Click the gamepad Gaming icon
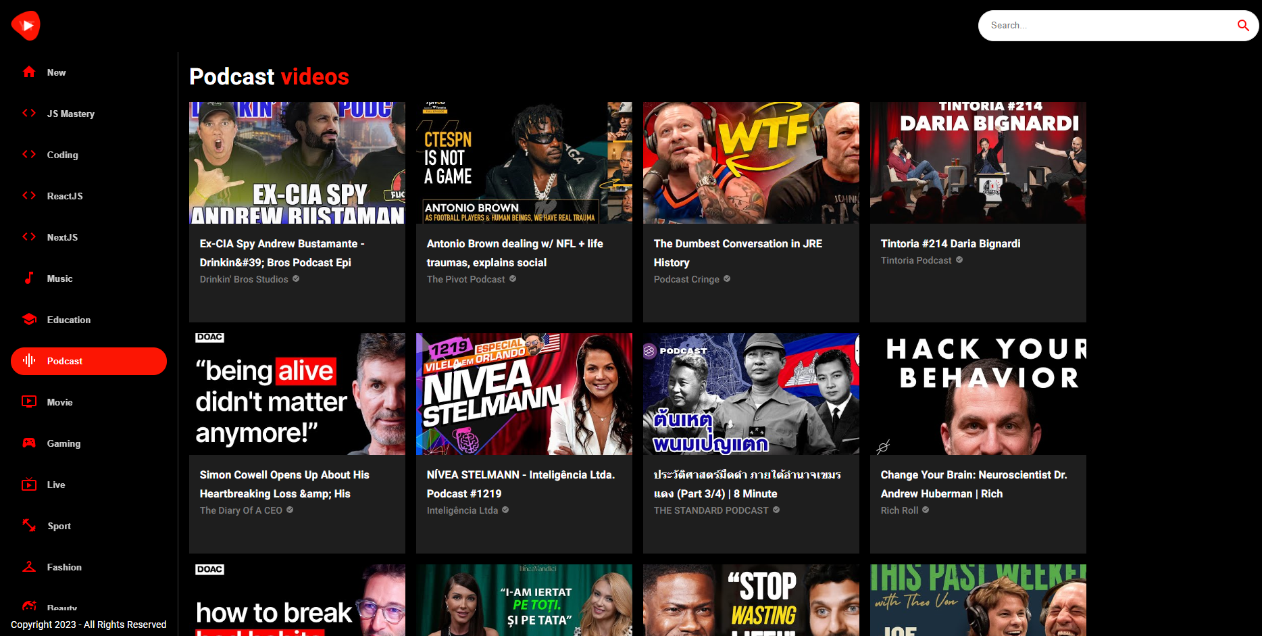 (29, 443)
